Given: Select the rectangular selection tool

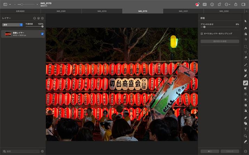Looking at the screenshot, I should coord(246,46).
